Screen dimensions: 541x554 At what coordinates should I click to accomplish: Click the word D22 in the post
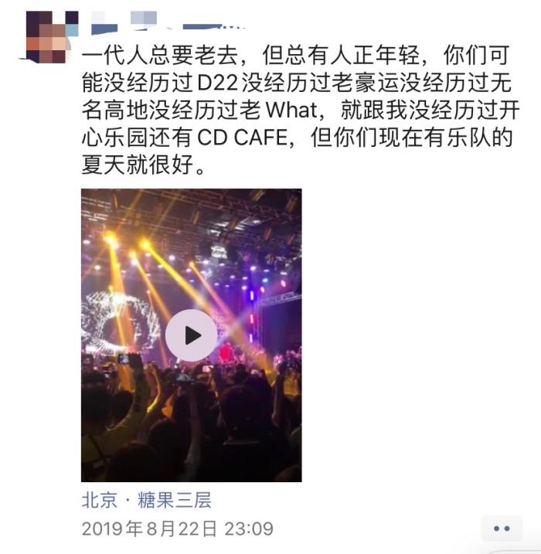[217, 83]
